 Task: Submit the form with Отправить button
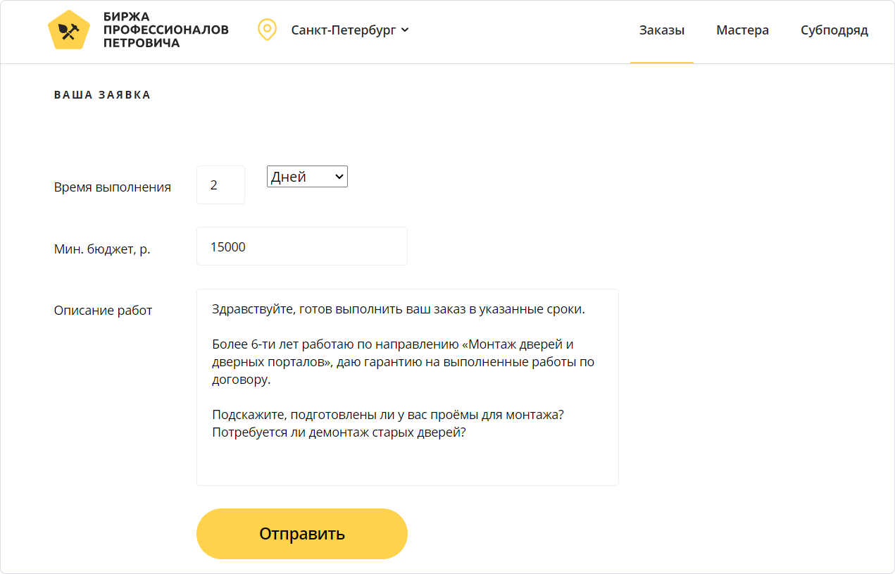302,534
